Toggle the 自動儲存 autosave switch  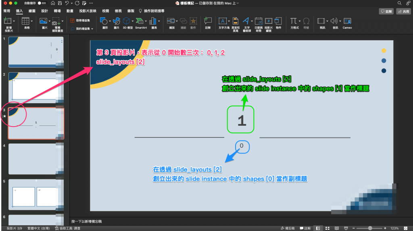point(42,3)
